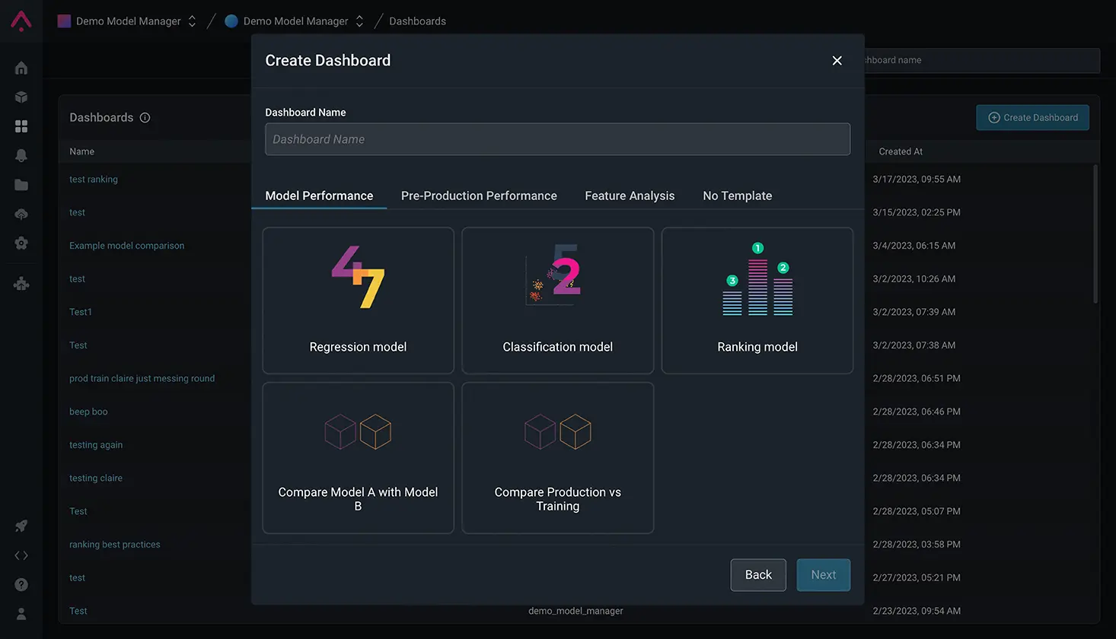The height and width of the screenshot is (639, 1116).
Task: Open the Monitors bell sidebar icon
Action: 21,155
